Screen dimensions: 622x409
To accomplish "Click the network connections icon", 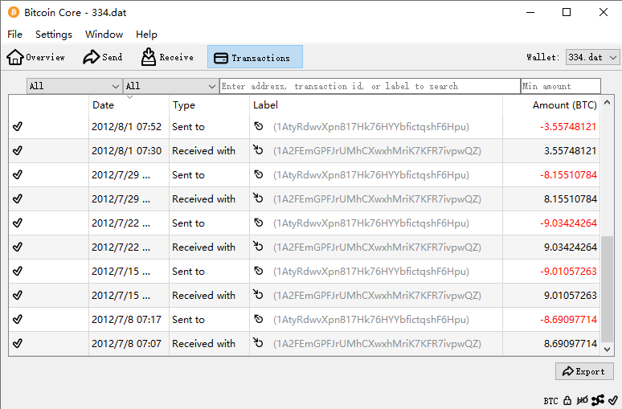I will pyautogui.click(x=599, y=400).
